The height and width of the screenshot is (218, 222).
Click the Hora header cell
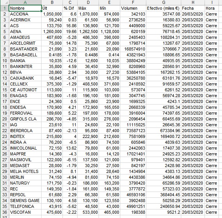coord(212,8)
